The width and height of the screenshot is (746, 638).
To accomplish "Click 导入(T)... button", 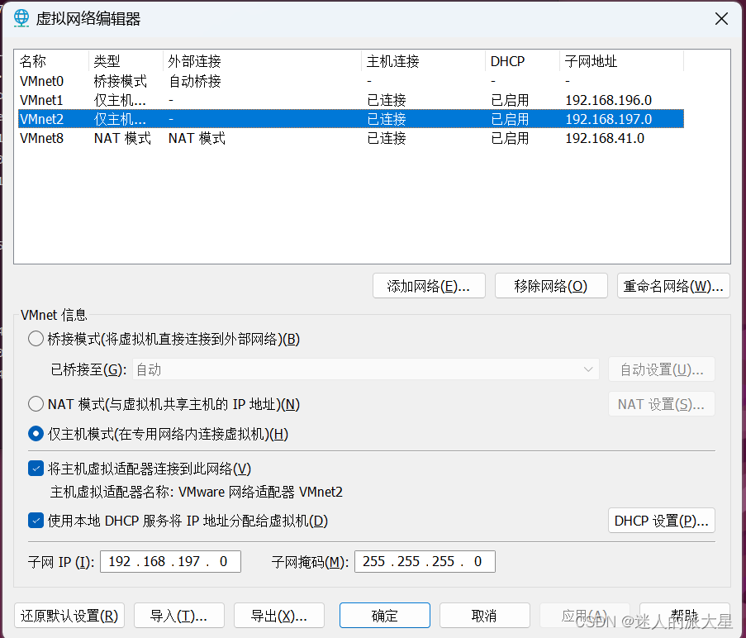I will click(x=179, y=616).
